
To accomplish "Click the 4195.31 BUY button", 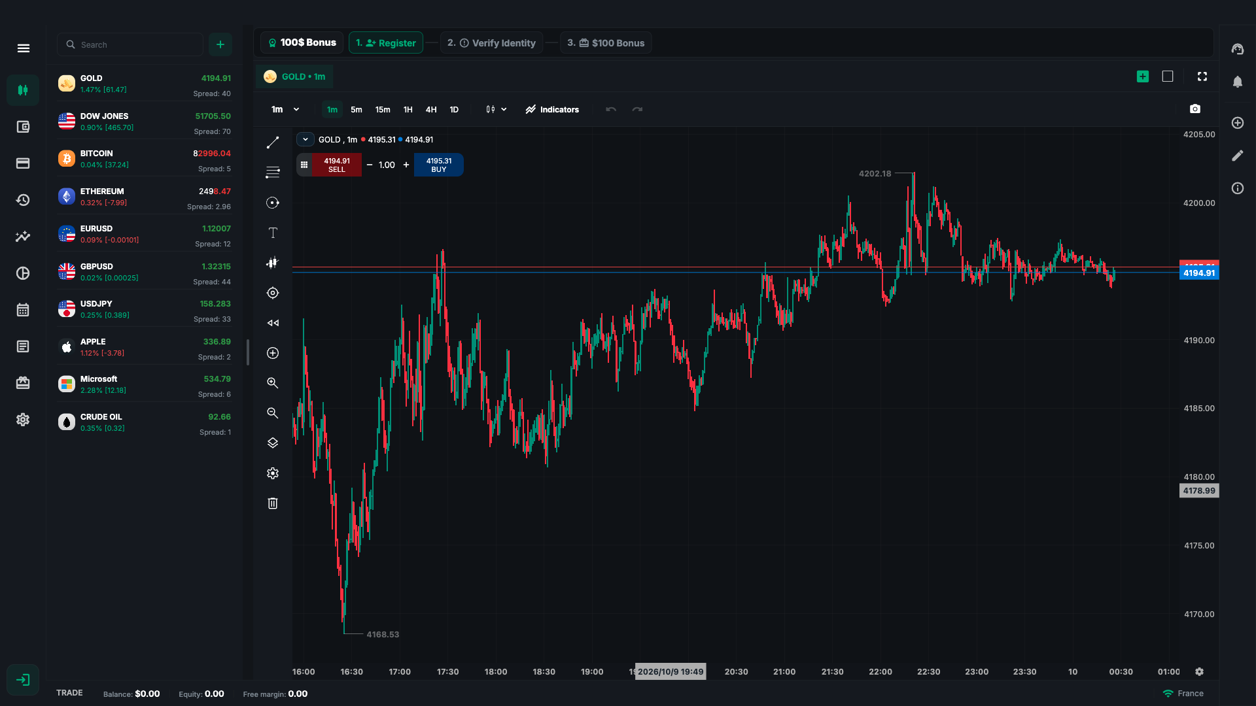I will point(439,165).
